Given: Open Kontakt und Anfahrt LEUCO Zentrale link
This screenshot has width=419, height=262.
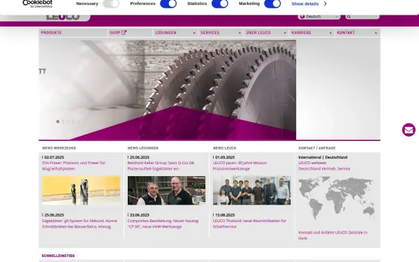Looking at the screenshot, I should point(332,235).
